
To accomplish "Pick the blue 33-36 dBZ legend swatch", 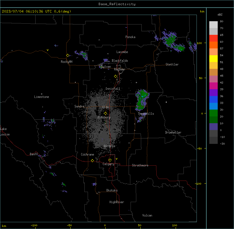I will coord(213,99).
